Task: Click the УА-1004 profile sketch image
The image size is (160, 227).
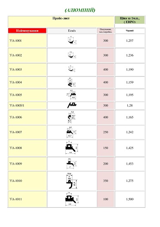Action: [72, 82]
